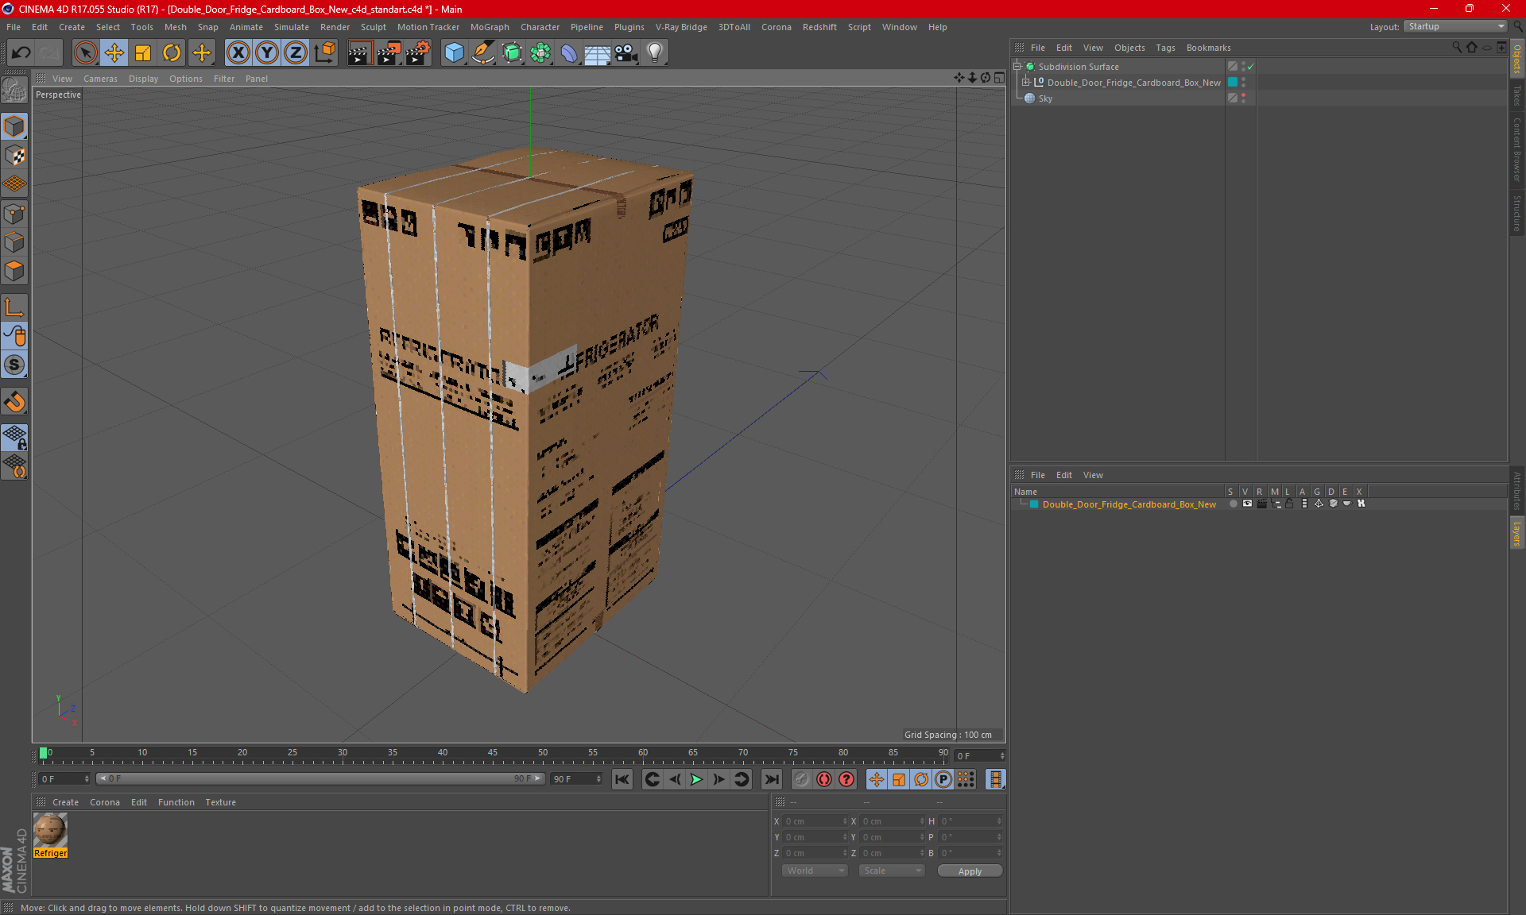1526x915 pixels.
Task: Click the timeline preview range slider
Action: coord(320,778)
